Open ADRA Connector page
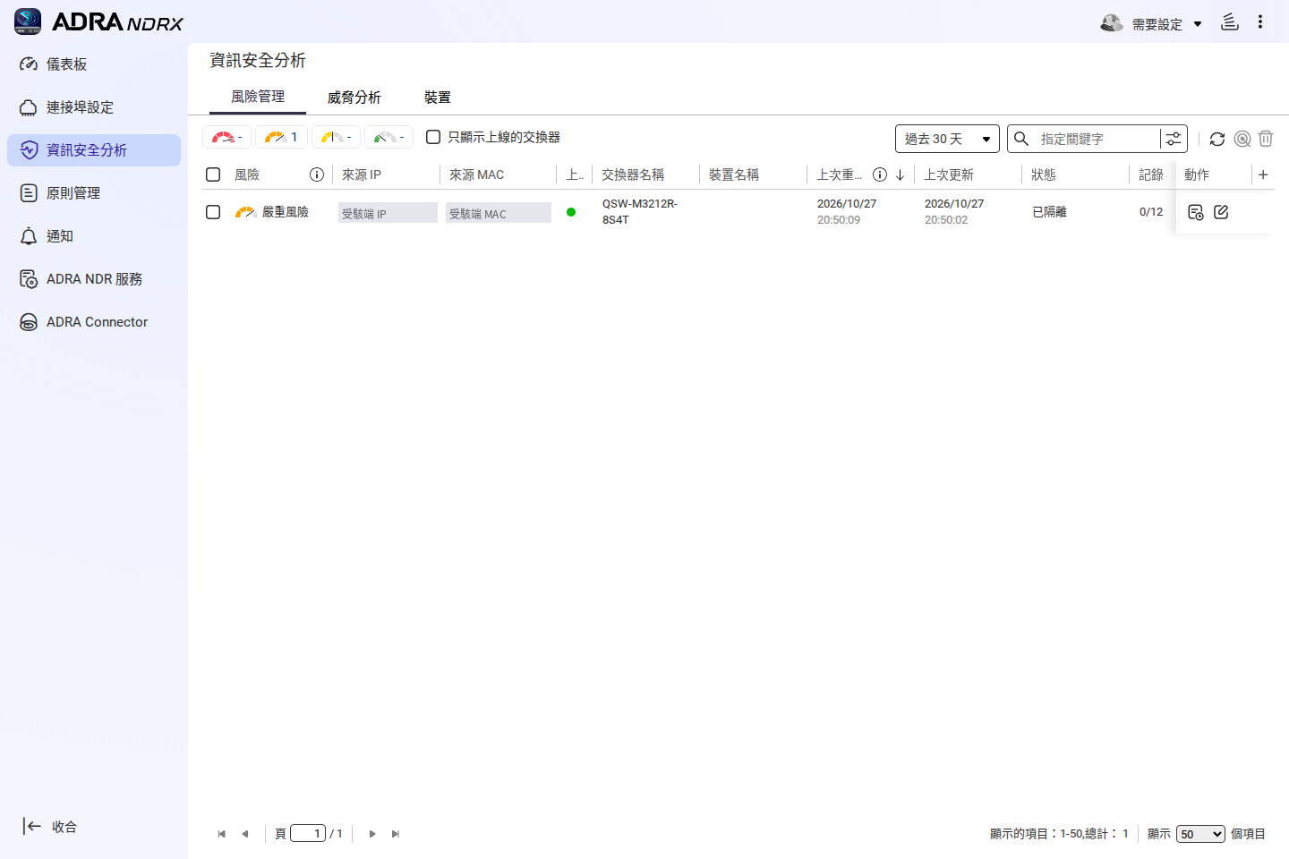1289x859 pixels. click(94, 322)
